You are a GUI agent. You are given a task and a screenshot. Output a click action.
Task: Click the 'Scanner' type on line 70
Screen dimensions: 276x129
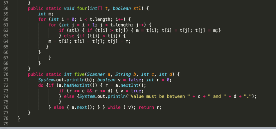96,74
